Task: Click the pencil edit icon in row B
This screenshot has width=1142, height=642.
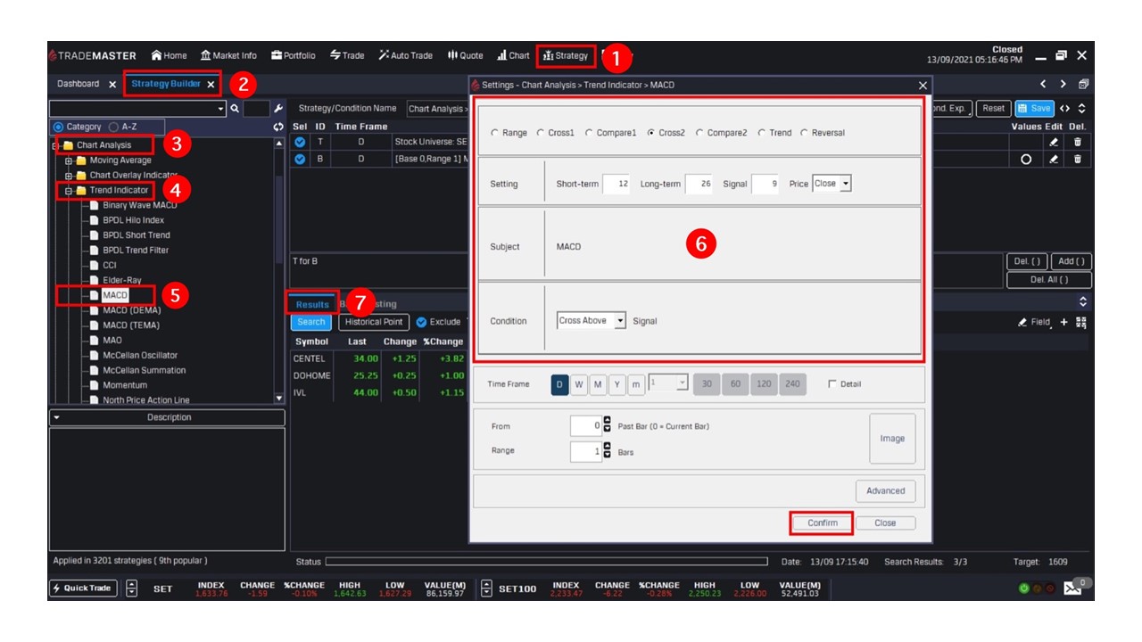Action: 1054,160
